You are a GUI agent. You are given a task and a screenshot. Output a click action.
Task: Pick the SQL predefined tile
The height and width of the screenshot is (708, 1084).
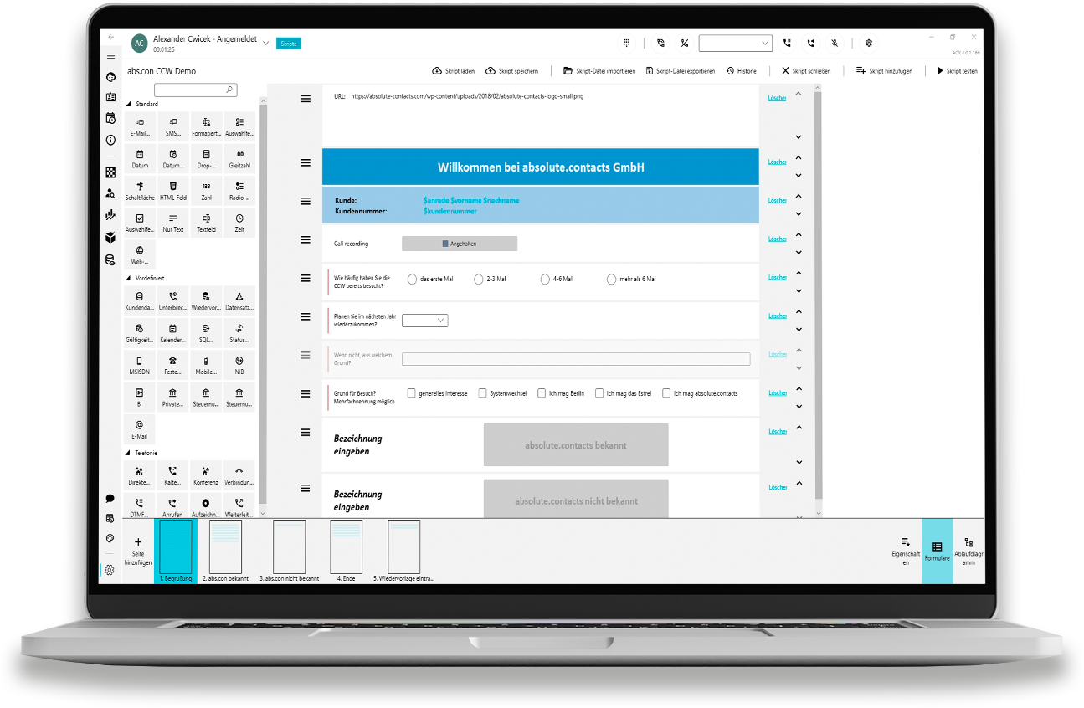[206, 333]
